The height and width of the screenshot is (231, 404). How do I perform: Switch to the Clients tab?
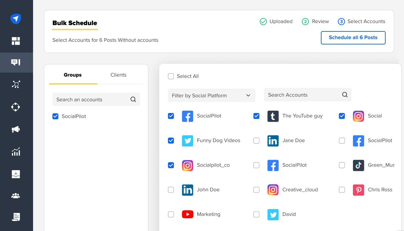pyautogui.click(x=118, y=75)
